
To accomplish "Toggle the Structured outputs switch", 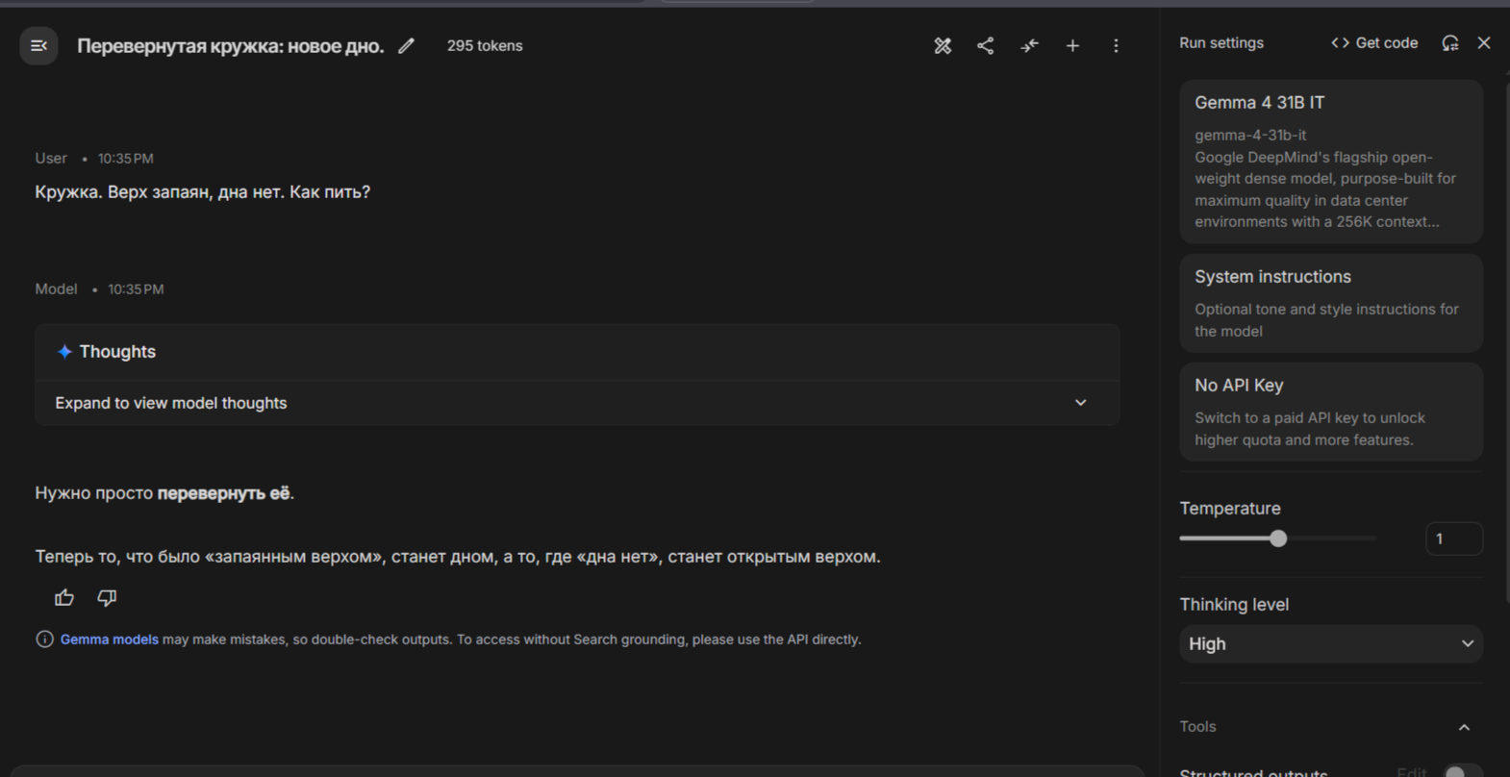I will click(1462, 771).
